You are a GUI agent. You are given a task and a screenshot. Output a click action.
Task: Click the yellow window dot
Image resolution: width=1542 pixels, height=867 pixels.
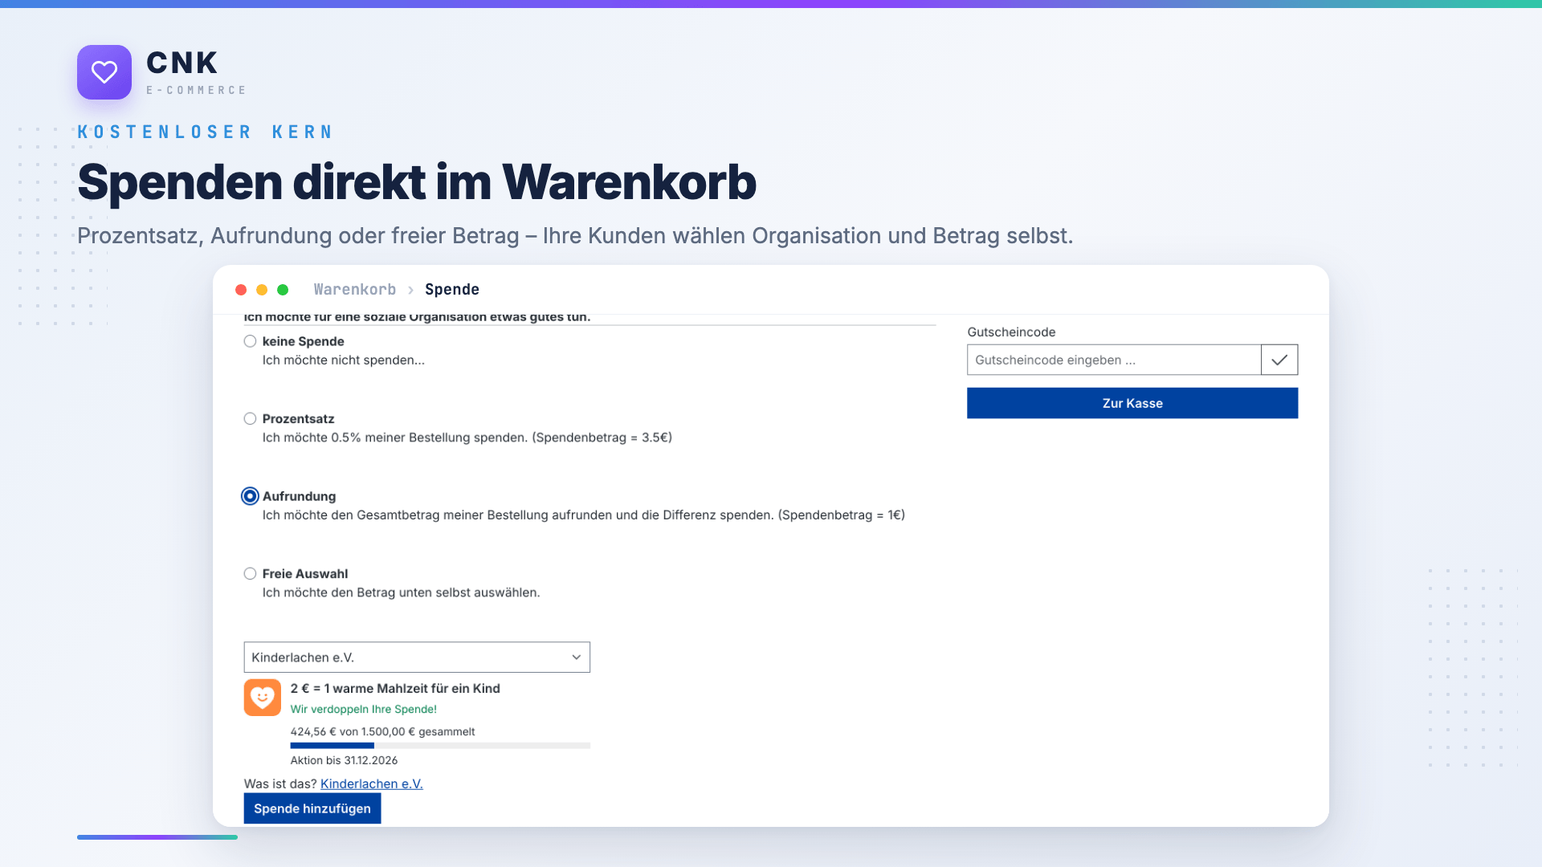pos(262,290)
